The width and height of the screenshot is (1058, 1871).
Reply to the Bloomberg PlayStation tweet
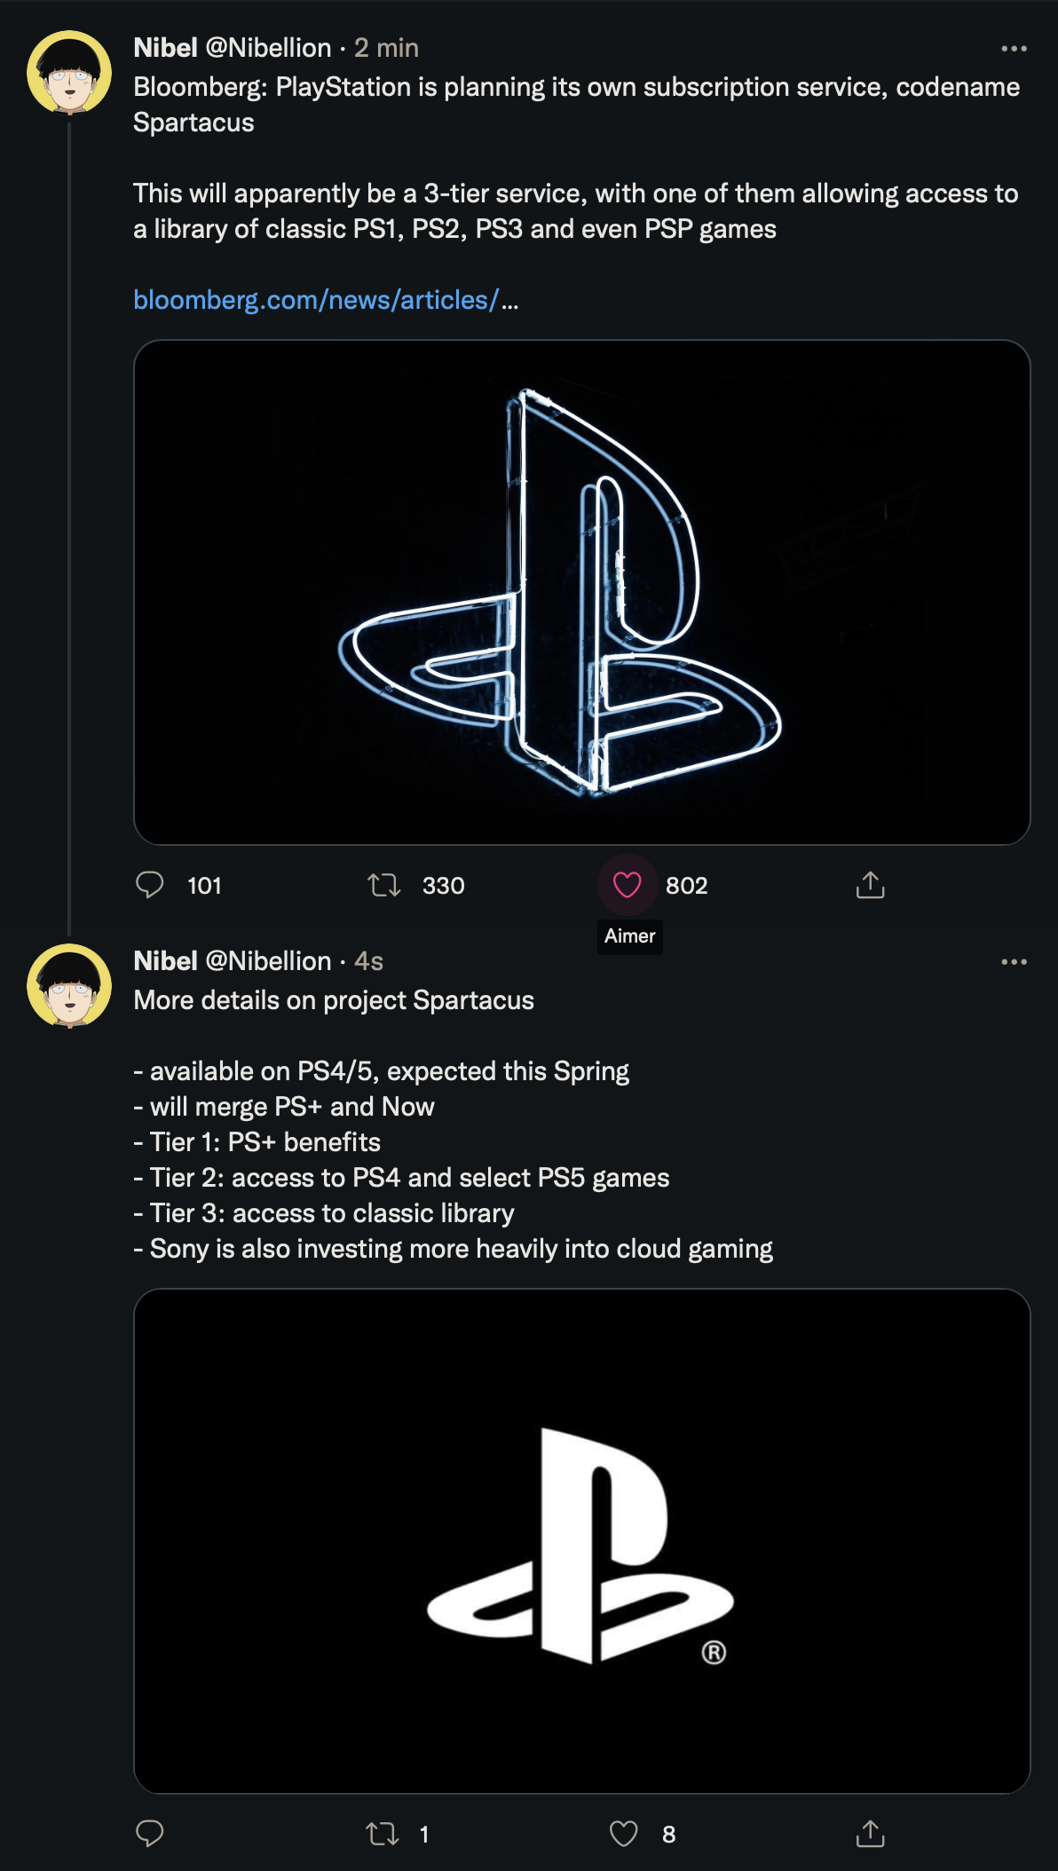pos(150,885)
